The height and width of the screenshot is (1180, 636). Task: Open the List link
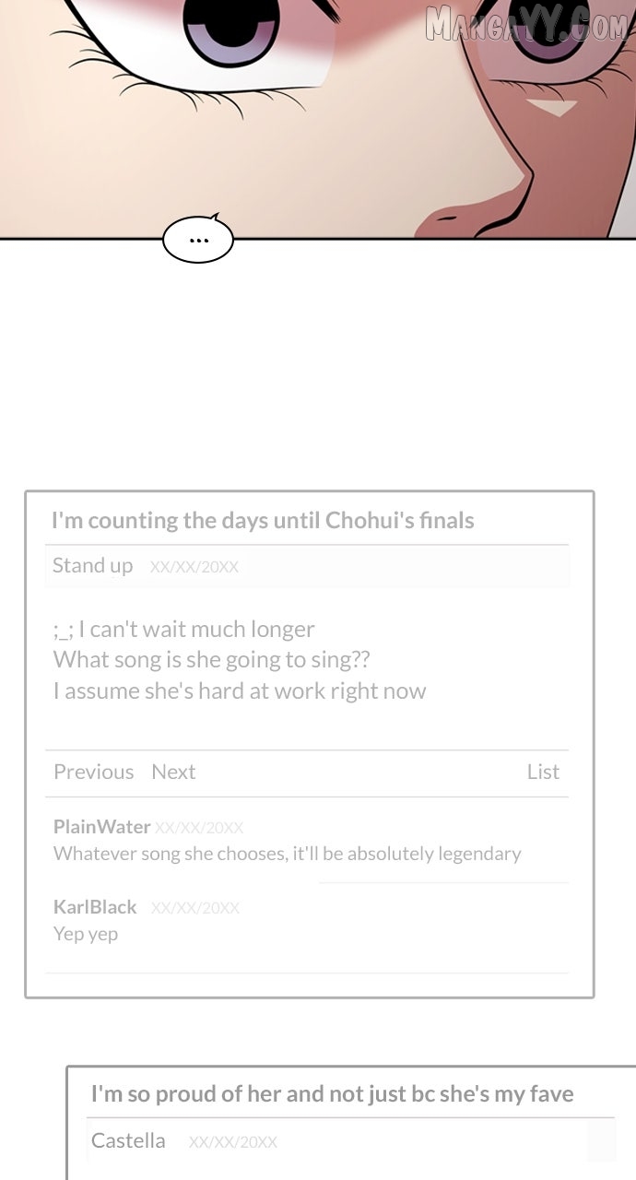tap(543, 772)
